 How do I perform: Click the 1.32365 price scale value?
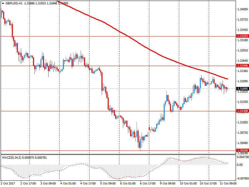pyautogui.click(x=242, y=71)
